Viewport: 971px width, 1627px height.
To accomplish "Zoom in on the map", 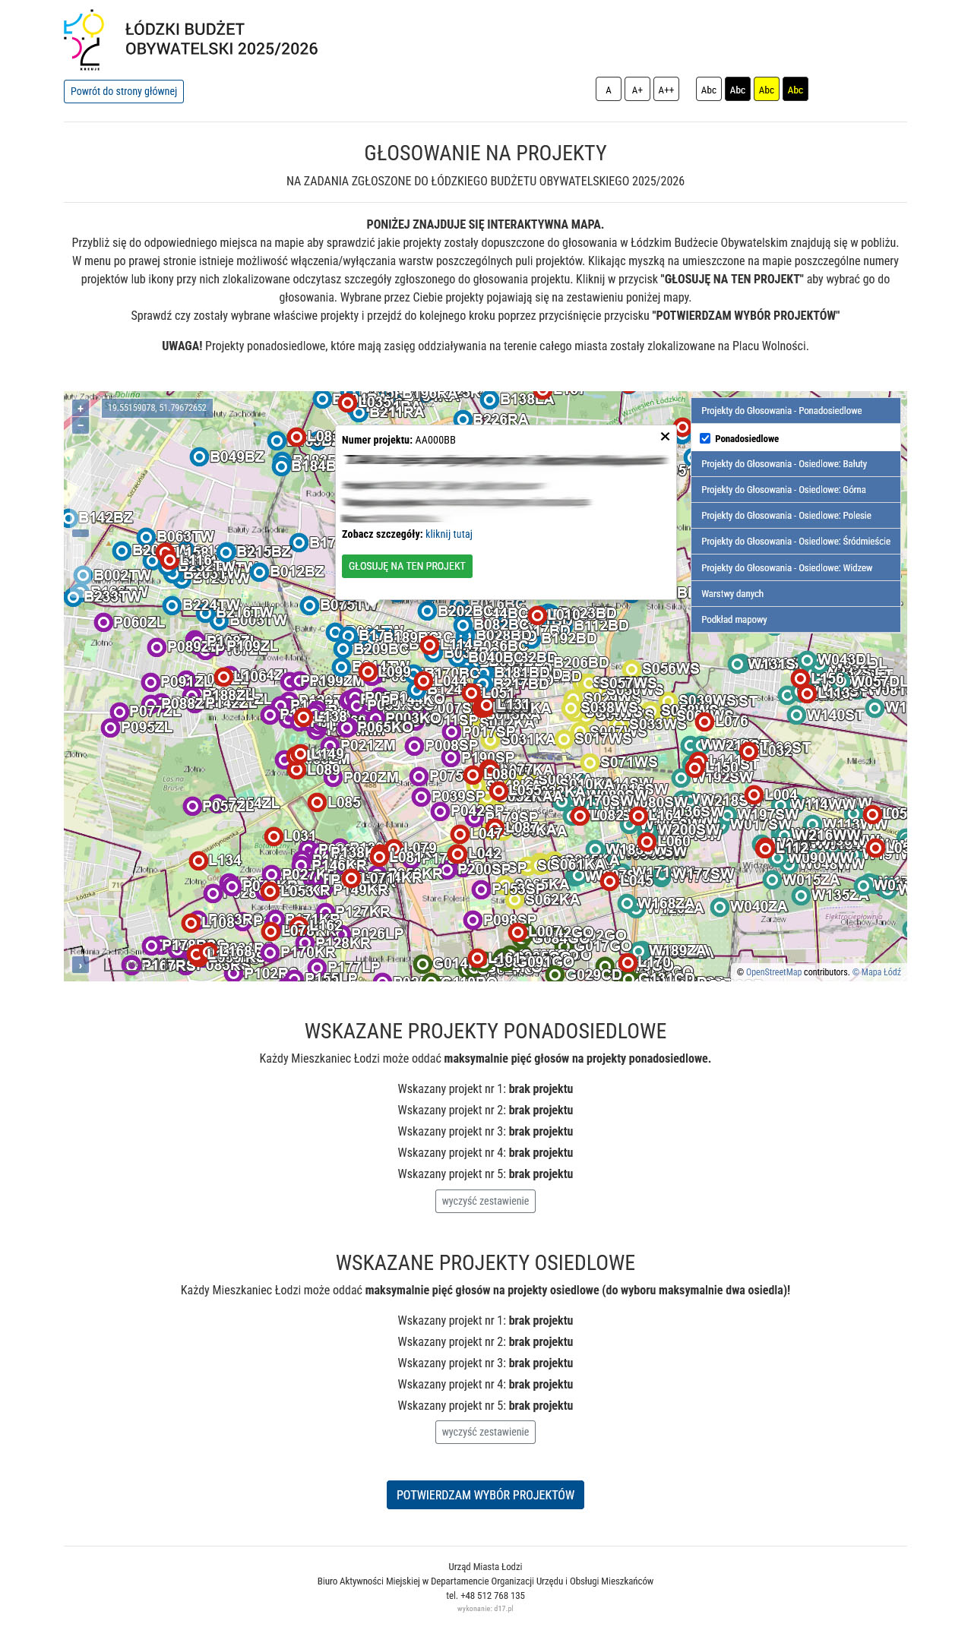I will 81,409.
